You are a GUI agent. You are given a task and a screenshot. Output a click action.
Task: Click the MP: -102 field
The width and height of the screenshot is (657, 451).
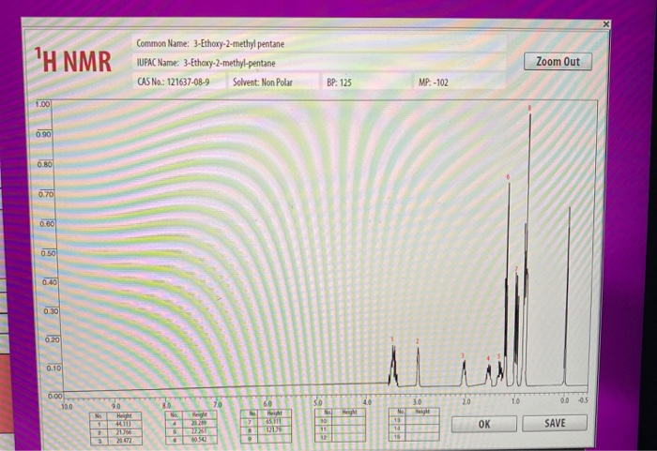[459, 83]
